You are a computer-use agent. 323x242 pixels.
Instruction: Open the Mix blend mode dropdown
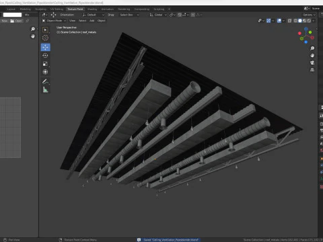click(31, 15)
